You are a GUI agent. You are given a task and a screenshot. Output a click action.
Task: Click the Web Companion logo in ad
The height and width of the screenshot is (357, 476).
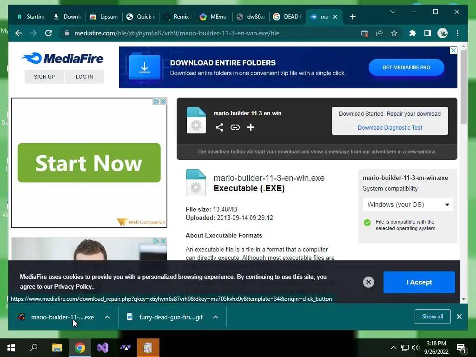click(x=141, y=222)
